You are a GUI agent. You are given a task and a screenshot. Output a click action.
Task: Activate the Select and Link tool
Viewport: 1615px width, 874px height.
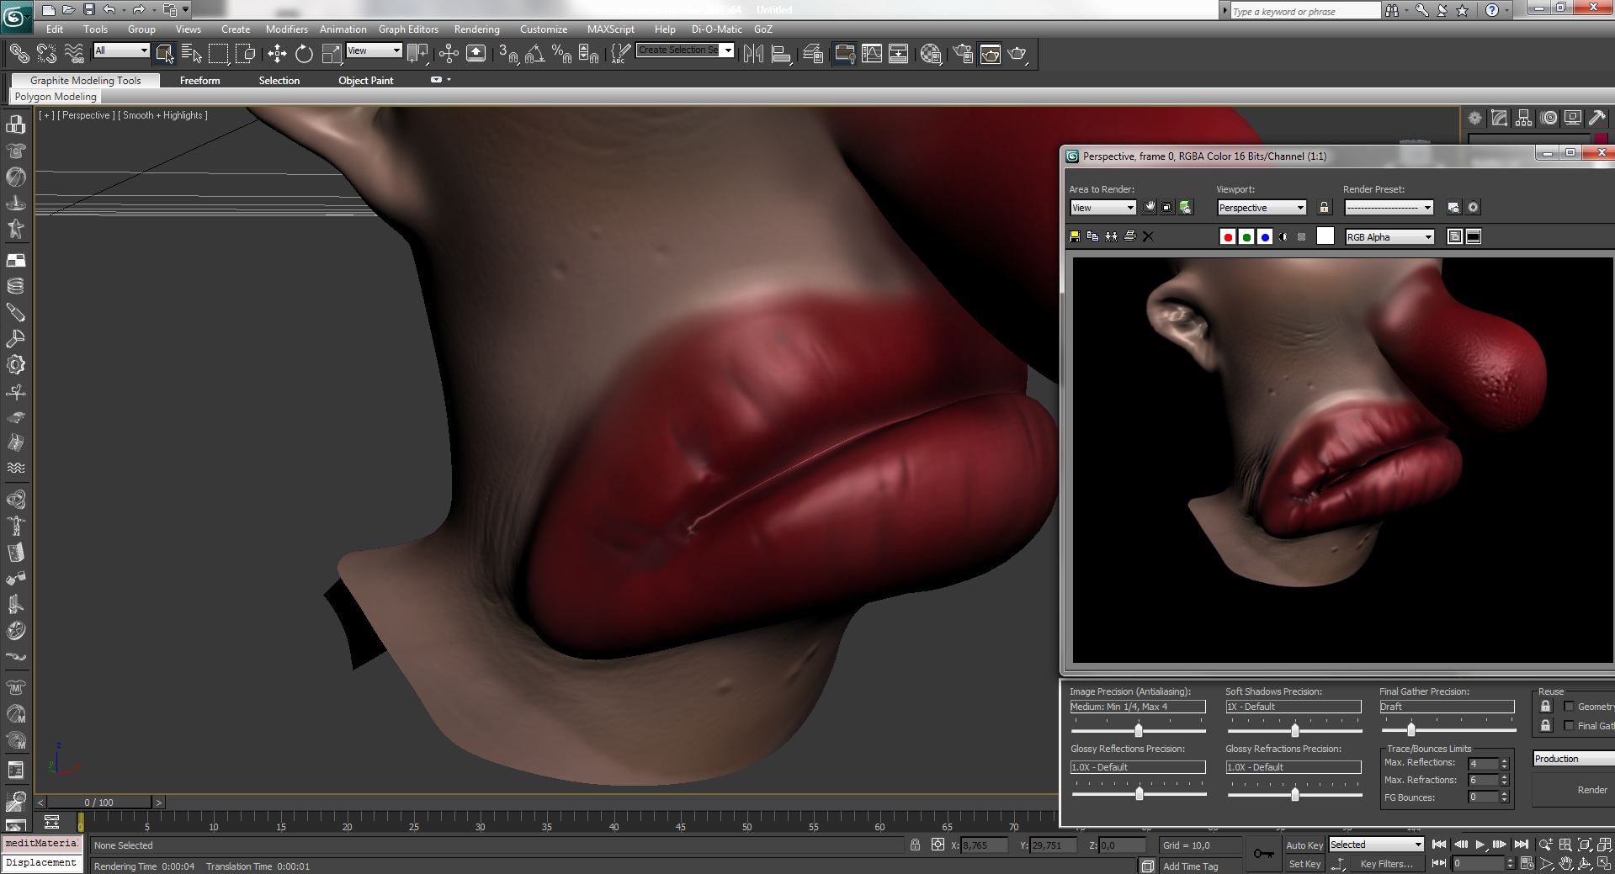[19, 53]
